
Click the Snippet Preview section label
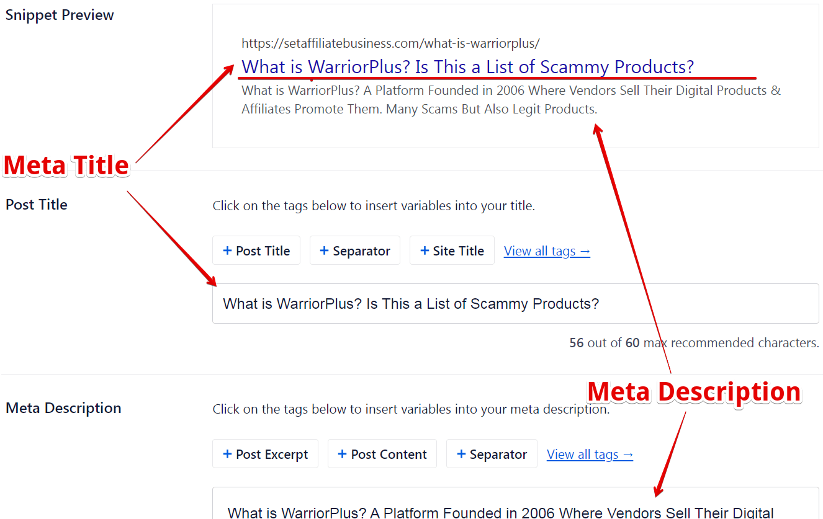[60, 15]
